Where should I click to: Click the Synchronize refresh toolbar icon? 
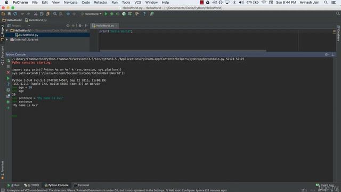tap(15, 14)
